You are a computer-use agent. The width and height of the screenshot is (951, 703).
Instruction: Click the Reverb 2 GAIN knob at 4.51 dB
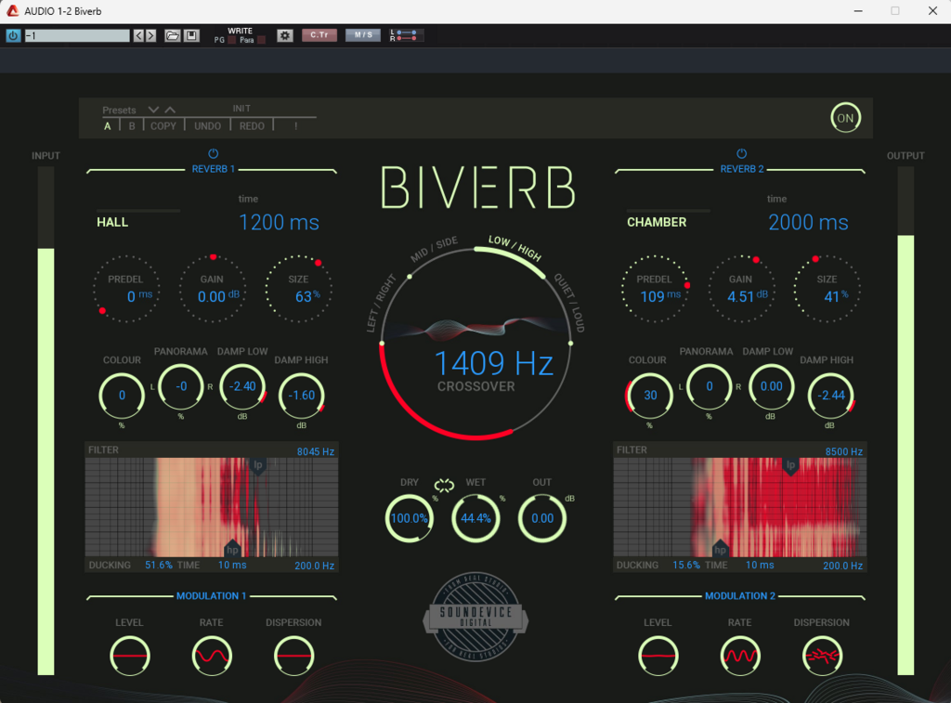(x=740, y=289)
